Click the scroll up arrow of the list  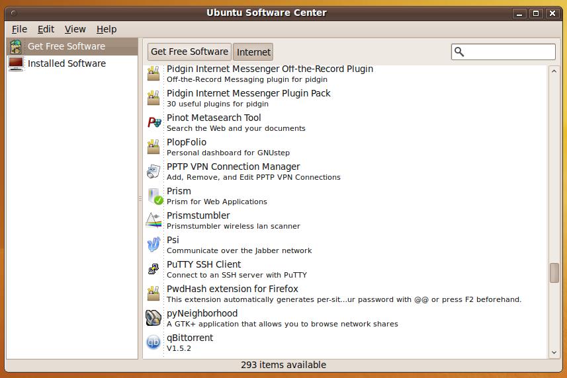[x=554, y=71]
